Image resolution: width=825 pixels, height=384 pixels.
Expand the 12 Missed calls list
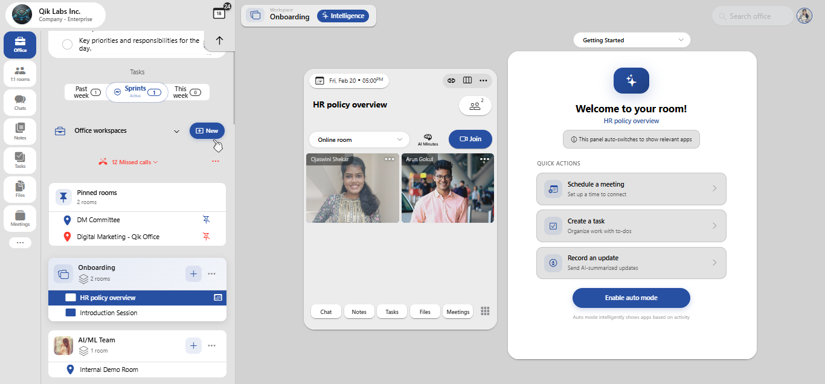pos(129,162)
